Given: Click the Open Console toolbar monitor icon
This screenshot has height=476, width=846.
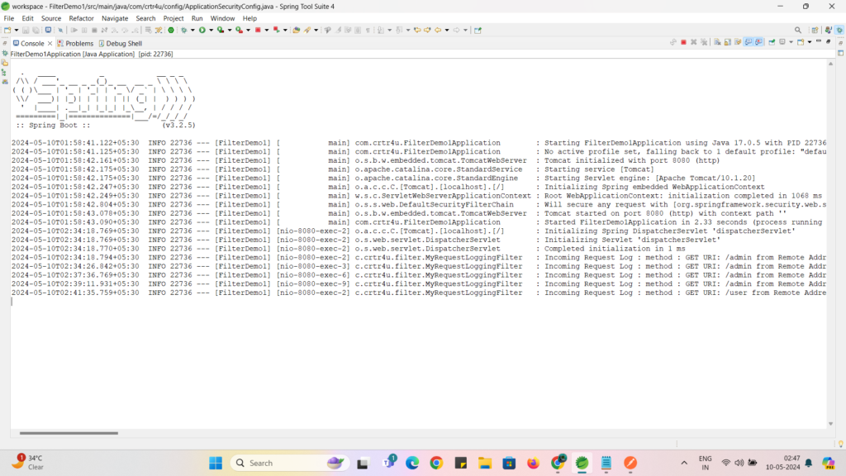Looking at the screenshot, I should [x=48, y=31].
